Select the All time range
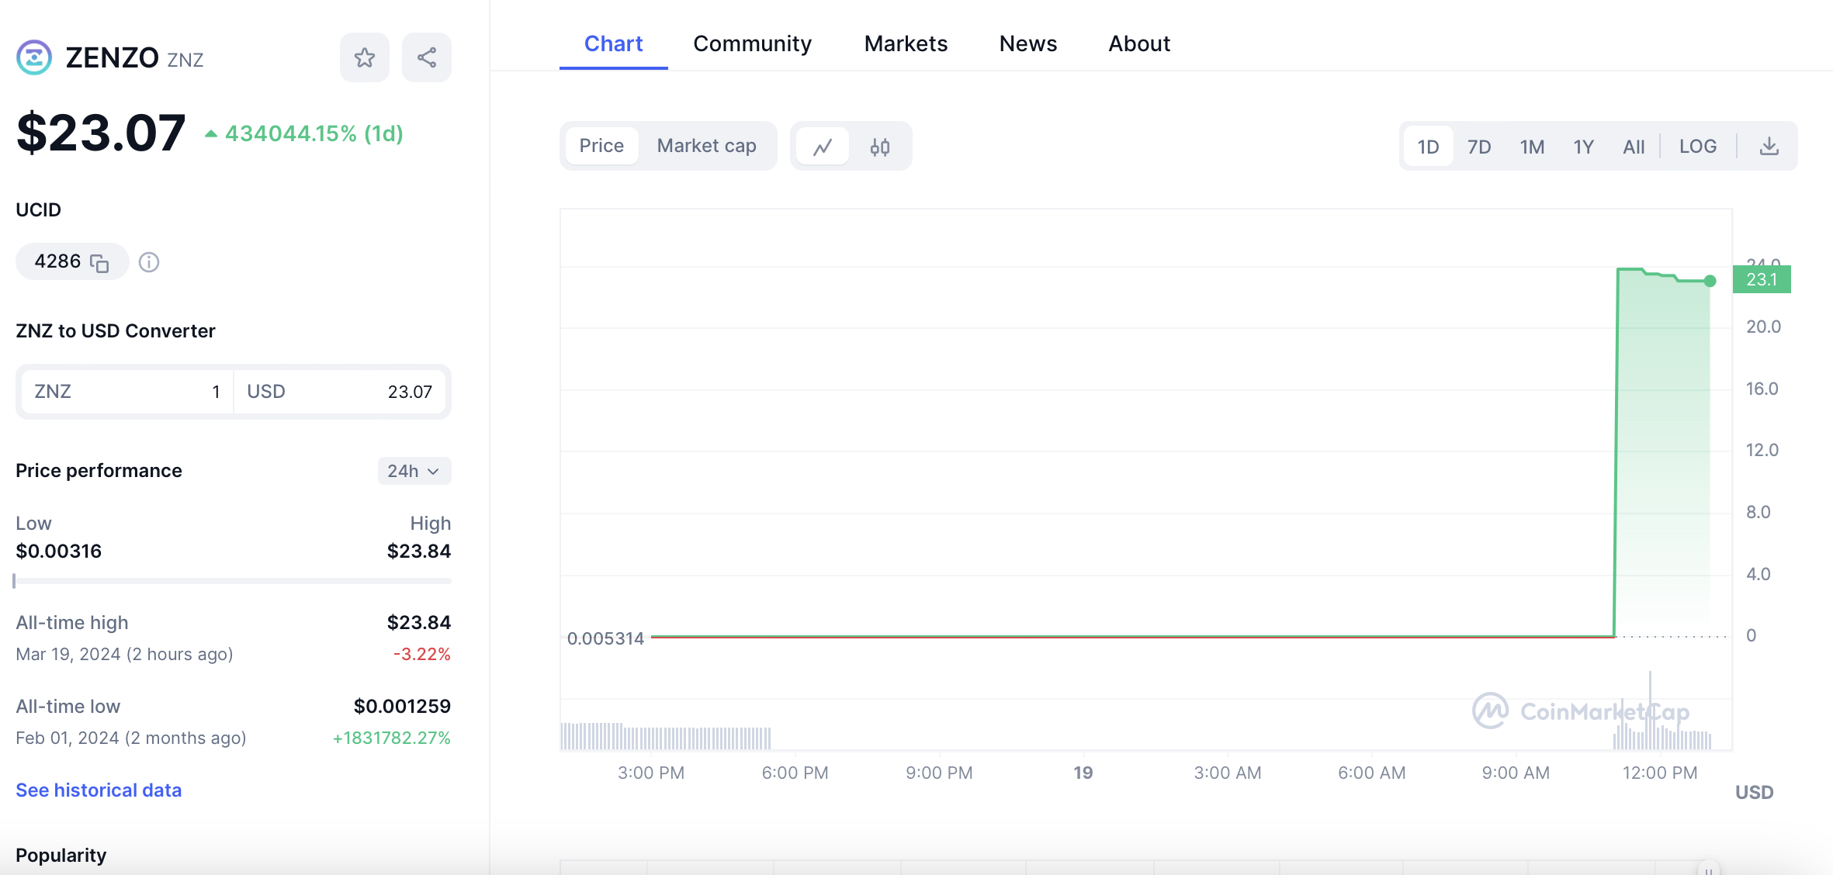 tap(1634, 147)
